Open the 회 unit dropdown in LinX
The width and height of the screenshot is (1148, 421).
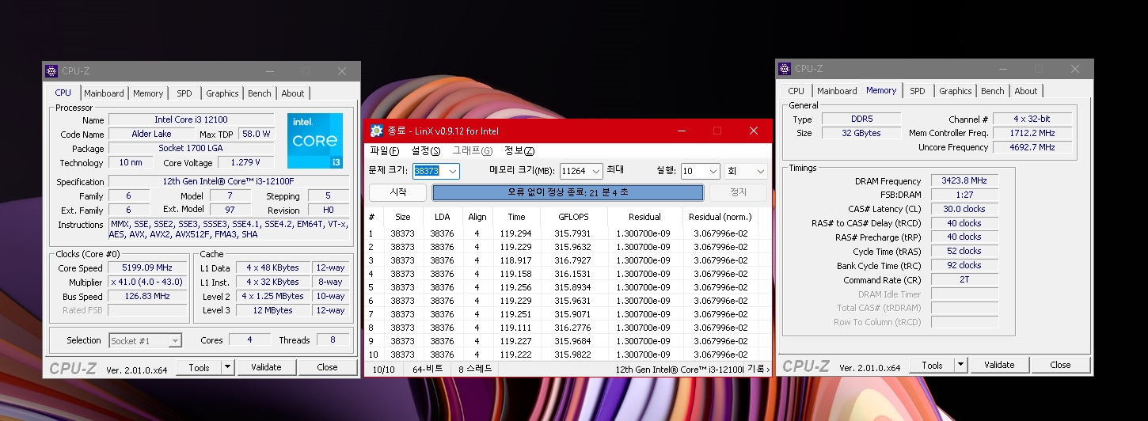[746, 171]
